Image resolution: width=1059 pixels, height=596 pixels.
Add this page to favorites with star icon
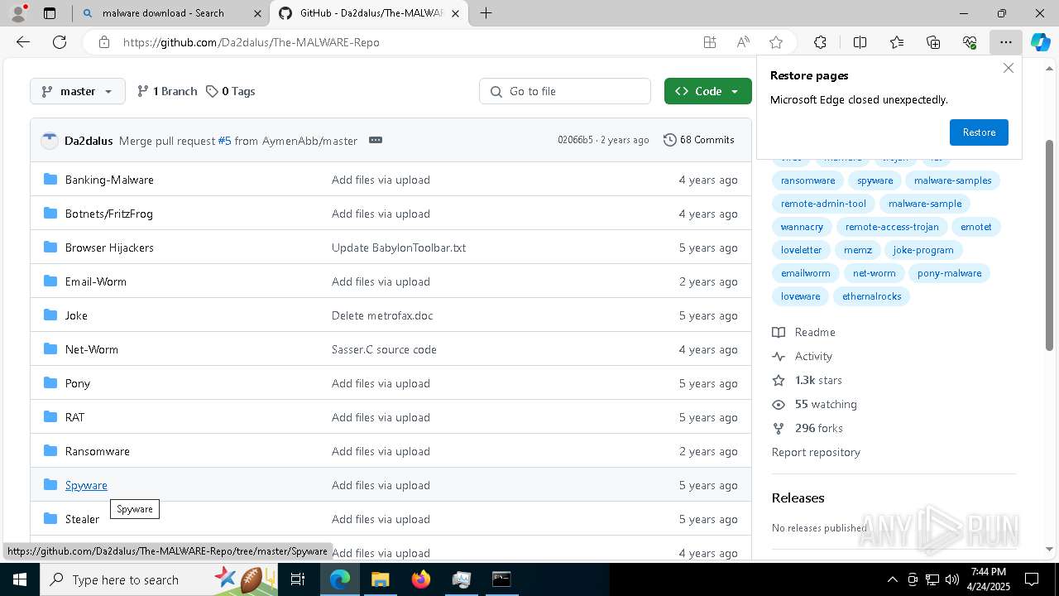(x=776, y=42)
